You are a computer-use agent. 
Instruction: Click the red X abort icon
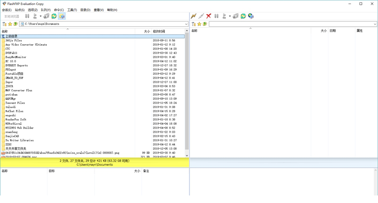[209, 16]
